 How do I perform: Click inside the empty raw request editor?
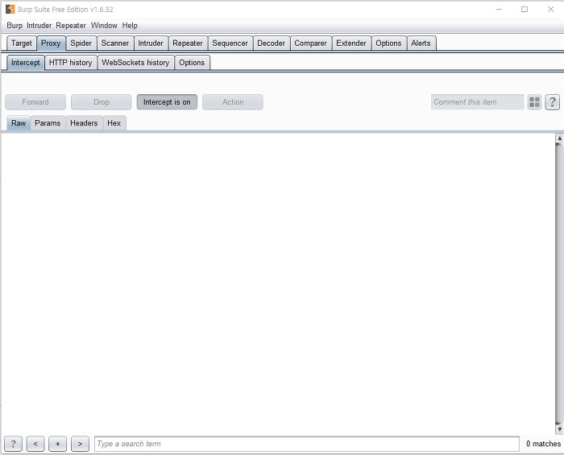(278, 283)
